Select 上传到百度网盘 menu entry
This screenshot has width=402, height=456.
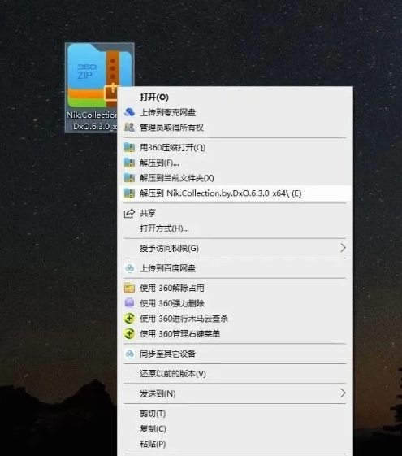(x=236, y=268)
